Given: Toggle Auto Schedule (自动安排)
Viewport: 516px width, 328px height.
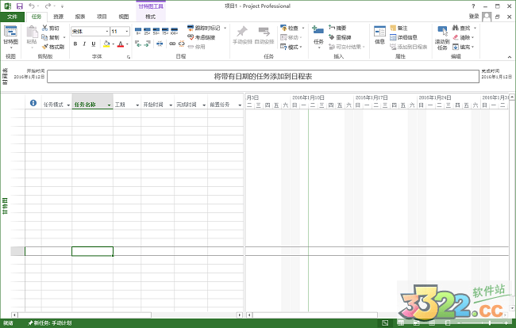Looking at the screenshot, I should [x=264, y=35].
